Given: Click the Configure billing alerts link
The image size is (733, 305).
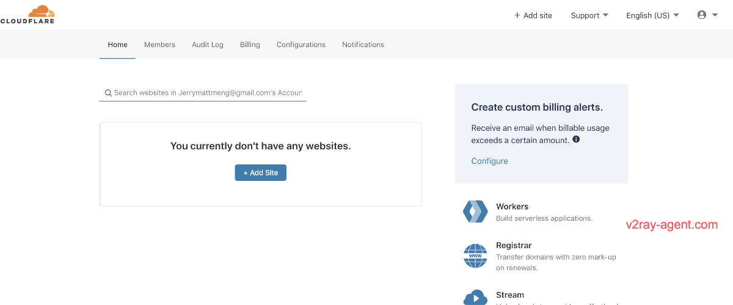Looking at the screenshot, I should pyautogui.click(x=489, y=161).
